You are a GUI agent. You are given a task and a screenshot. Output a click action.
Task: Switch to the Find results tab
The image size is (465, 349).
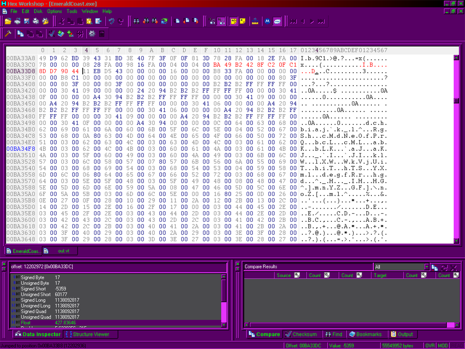click(x=334, y=334)
